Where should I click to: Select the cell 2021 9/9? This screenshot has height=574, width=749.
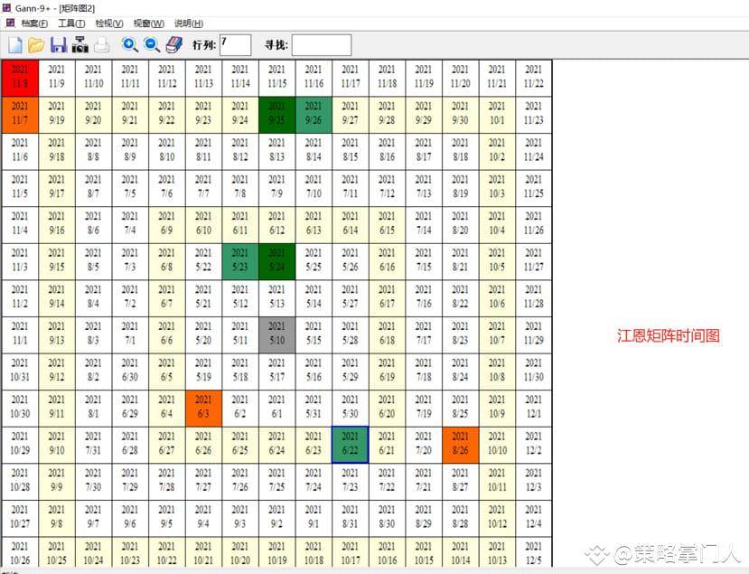(57, 482)
